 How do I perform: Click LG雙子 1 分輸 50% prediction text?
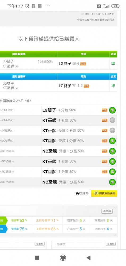pyautogui.click(x=59, y=110)
